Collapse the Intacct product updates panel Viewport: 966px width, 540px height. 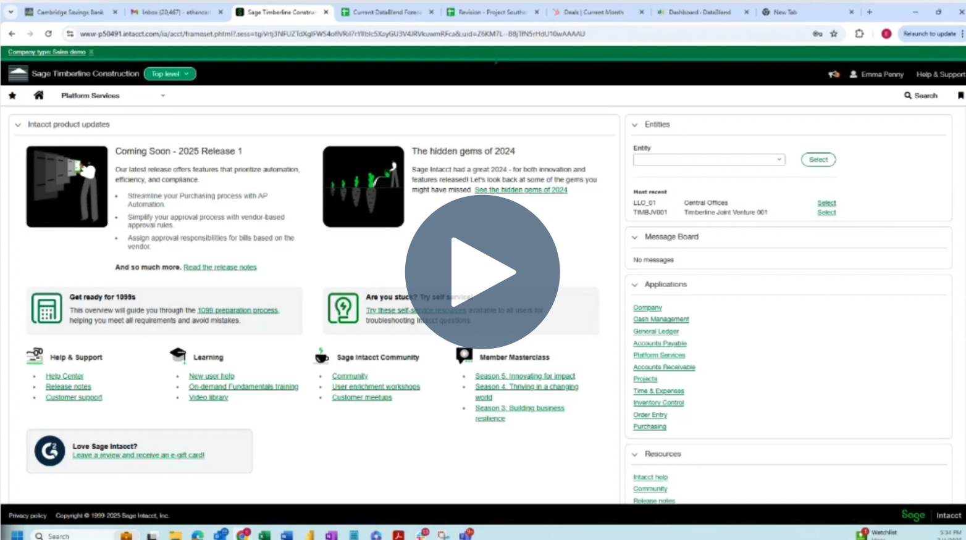click(x=18, y=124)
